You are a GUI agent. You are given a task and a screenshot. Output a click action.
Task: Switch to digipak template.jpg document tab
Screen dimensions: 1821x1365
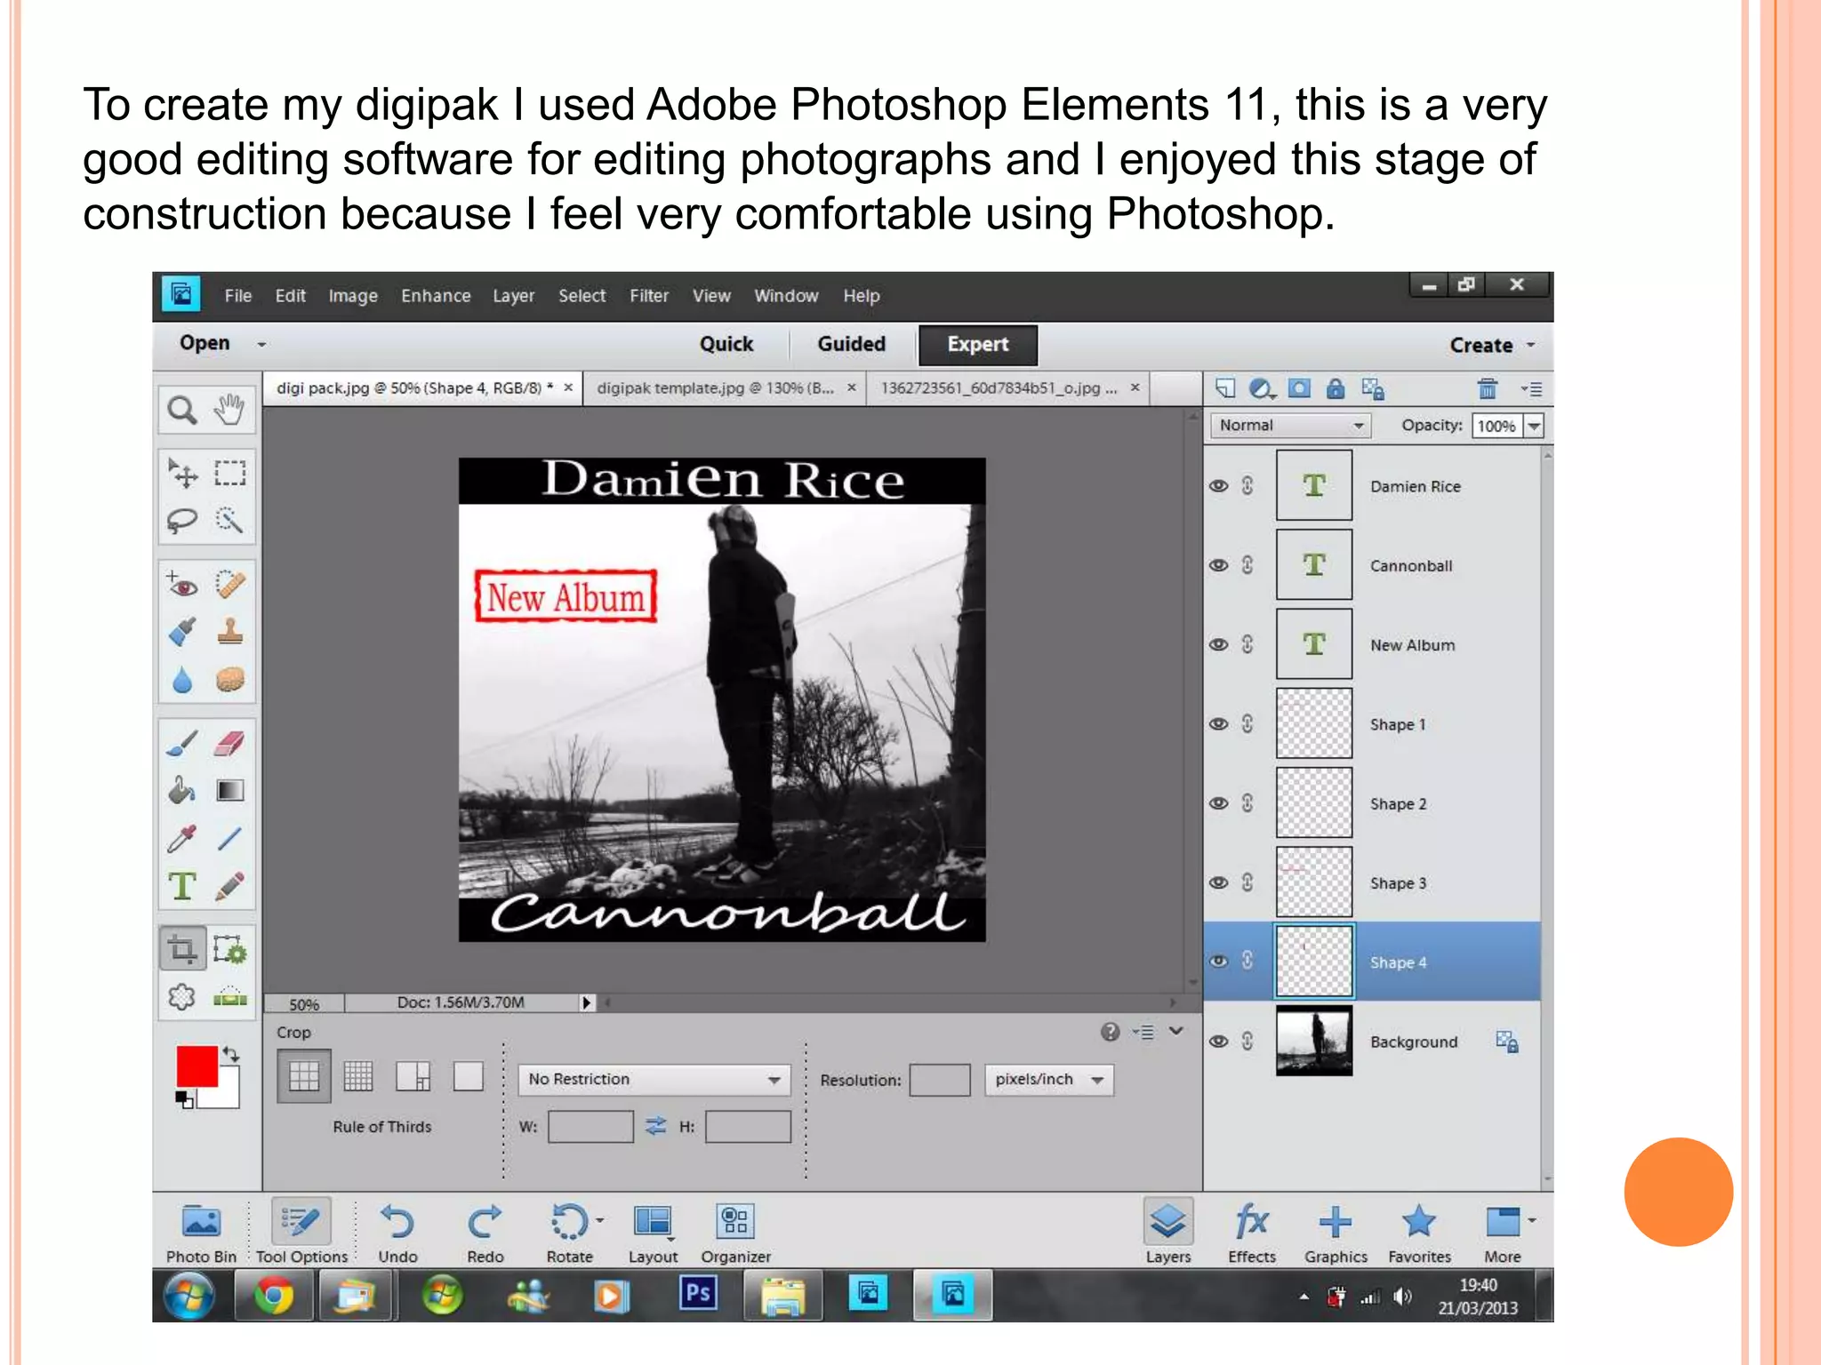pos(716,388)
